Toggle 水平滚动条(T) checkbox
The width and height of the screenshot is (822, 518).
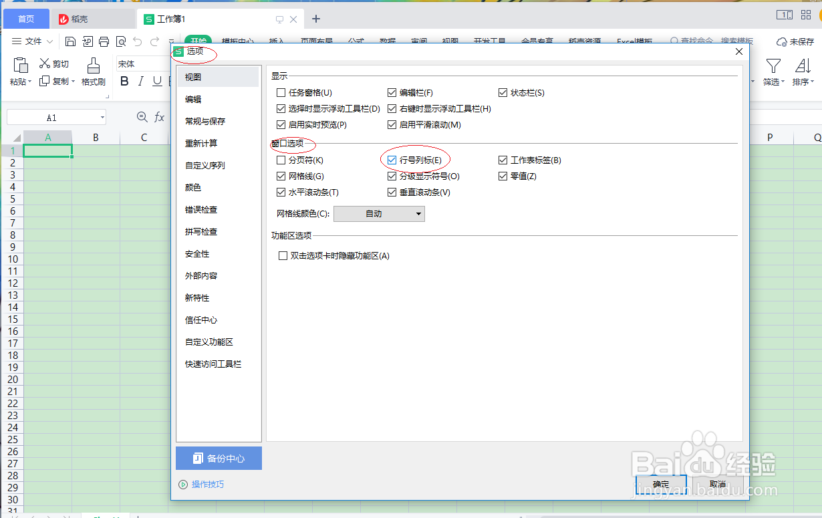[x=281, y=192]
